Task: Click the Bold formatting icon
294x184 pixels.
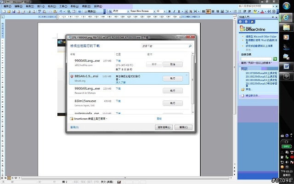Action: coord(170,11)
